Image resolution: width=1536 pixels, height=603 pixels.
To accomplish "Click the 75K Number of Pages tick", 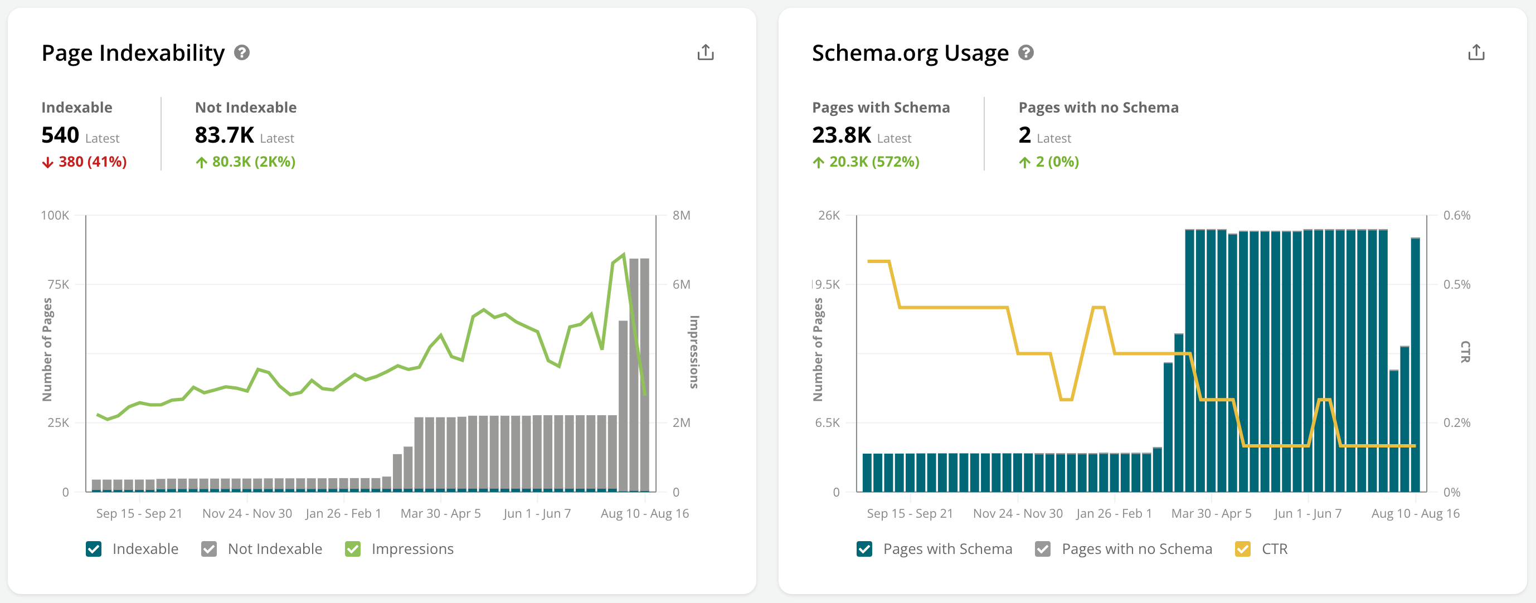I will pos(59,284).
